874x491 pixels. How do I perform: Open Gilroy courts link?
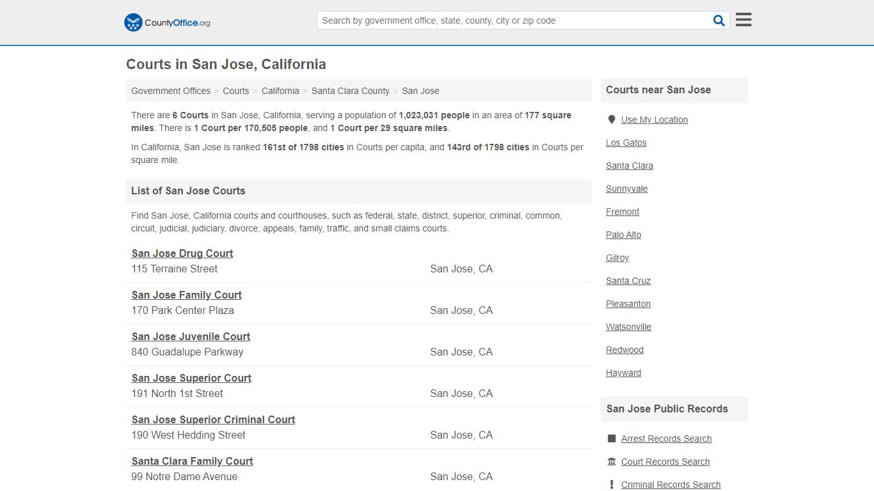[x=617, y=258]
